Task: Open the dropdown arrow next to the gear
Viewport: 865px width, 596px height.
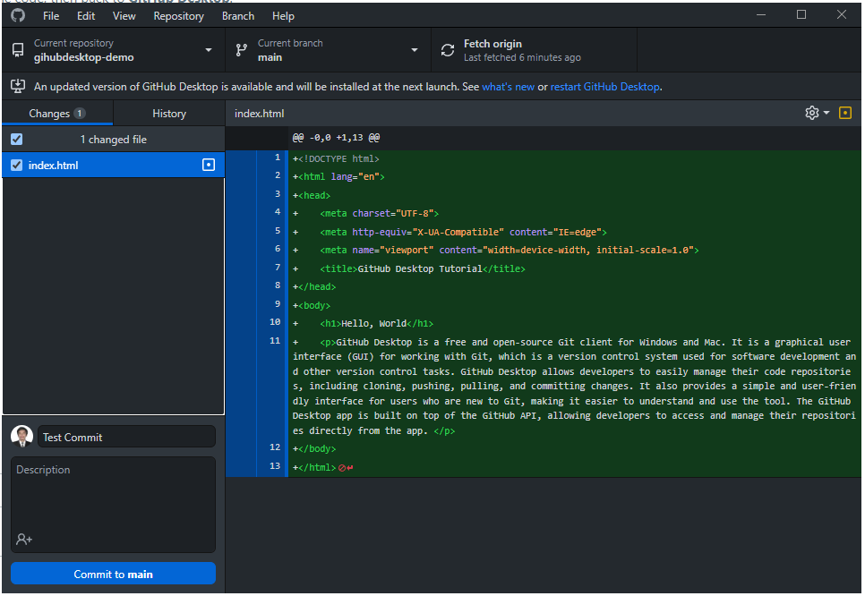Action: coord(826,113)
